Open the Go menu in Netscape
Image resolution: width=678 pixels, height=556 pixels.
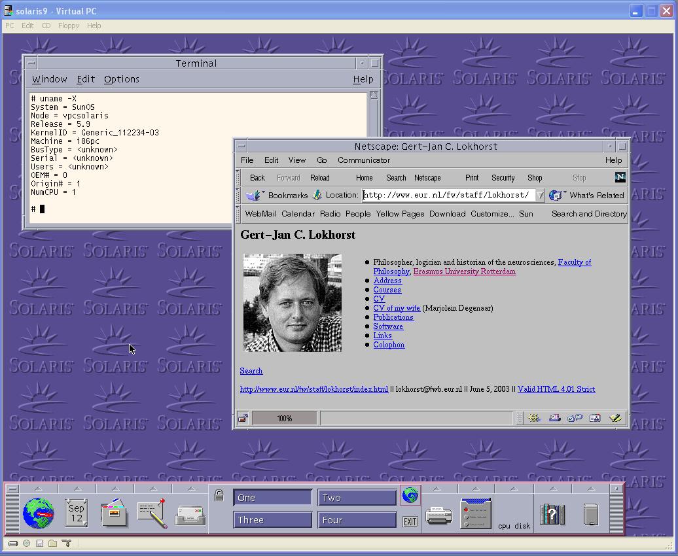(322, 160)
